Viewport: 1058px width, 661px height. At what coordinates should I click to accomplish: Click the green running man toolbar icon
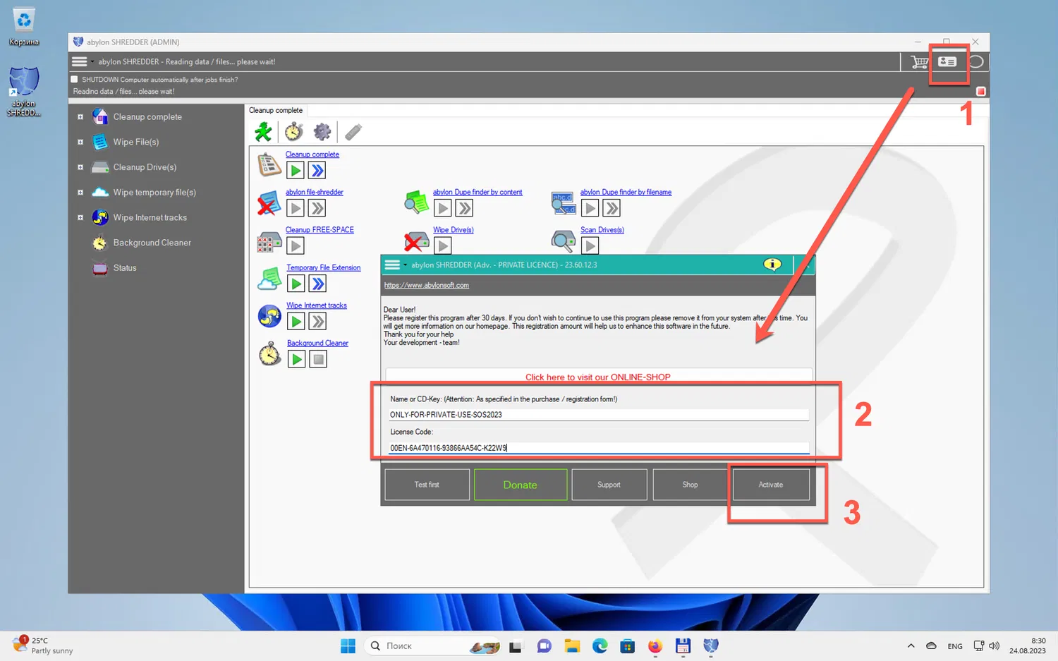point(263,132)
